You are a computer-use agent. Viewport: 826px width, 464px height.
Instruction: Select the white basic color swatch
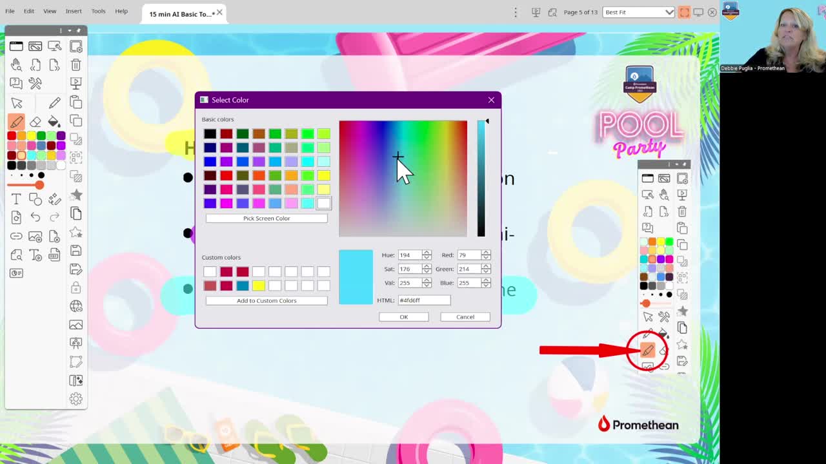(323, 203)
